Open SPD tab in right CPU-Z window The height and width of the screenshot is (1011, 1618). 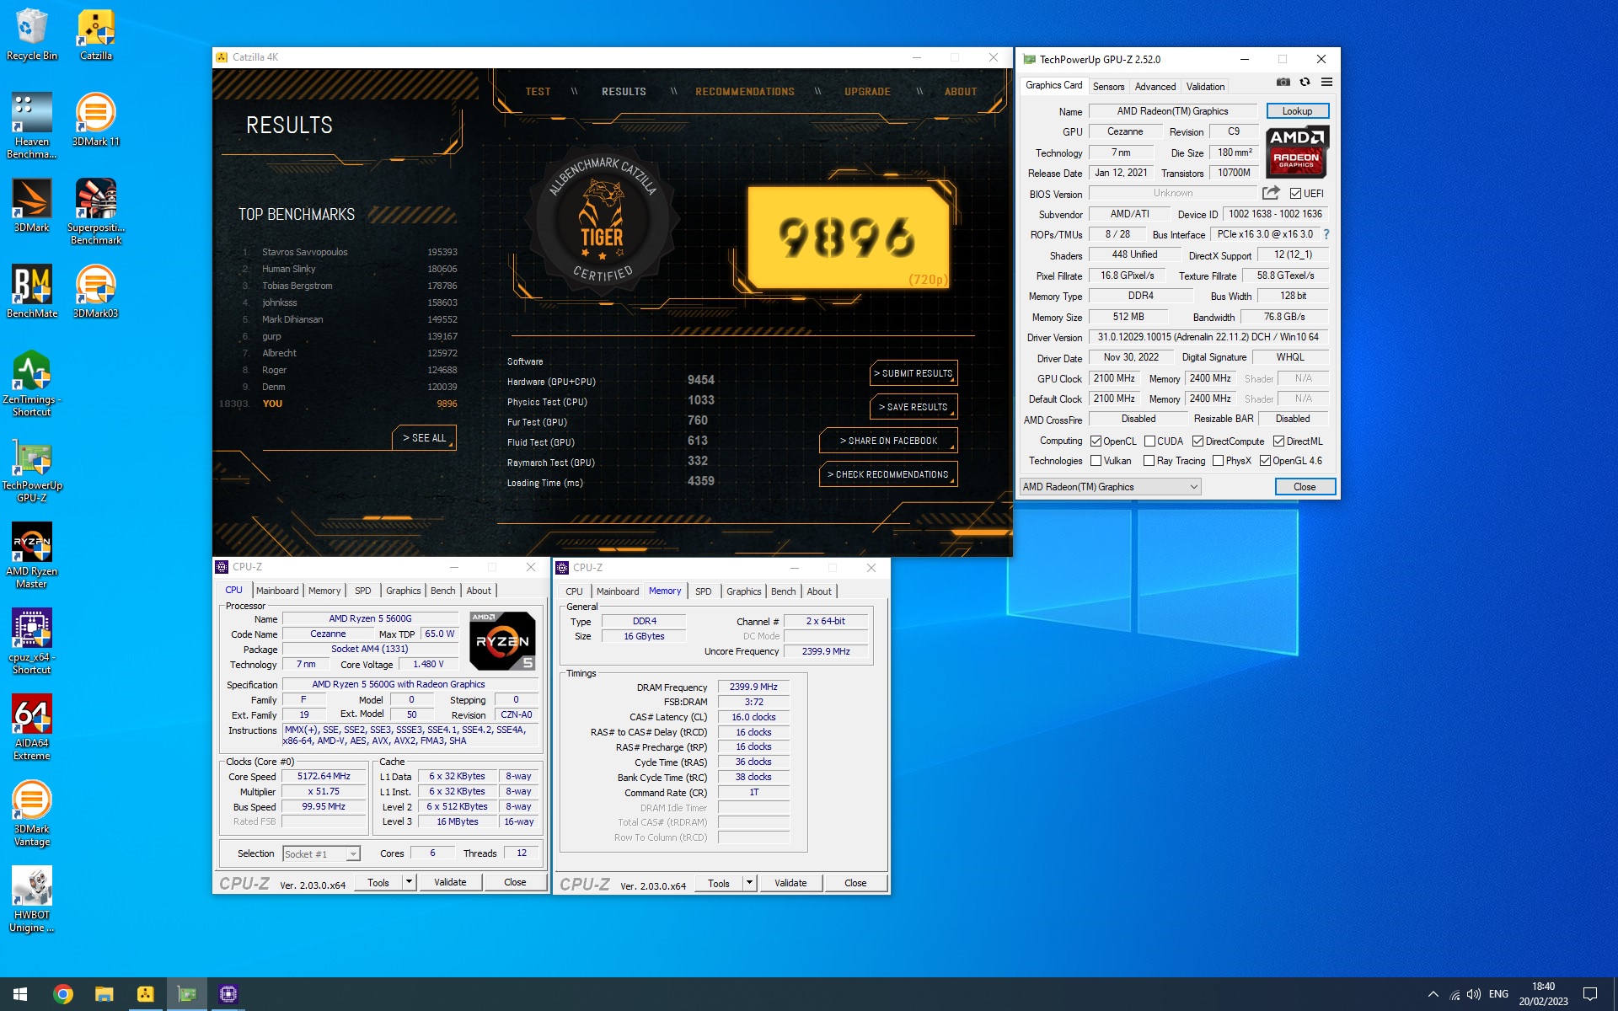(703, 591)
